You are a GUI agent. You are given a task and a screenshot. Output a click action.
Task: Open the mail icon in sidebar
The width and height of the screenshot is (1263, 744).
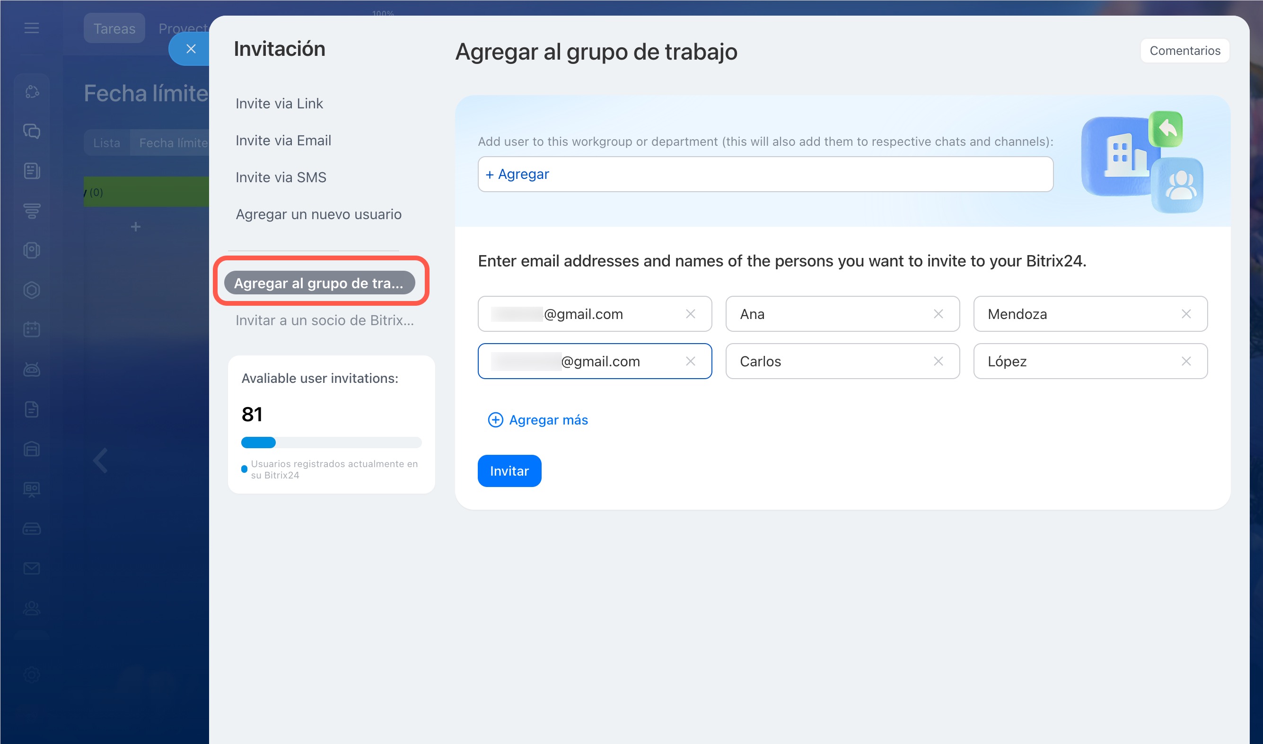[32, 568]
